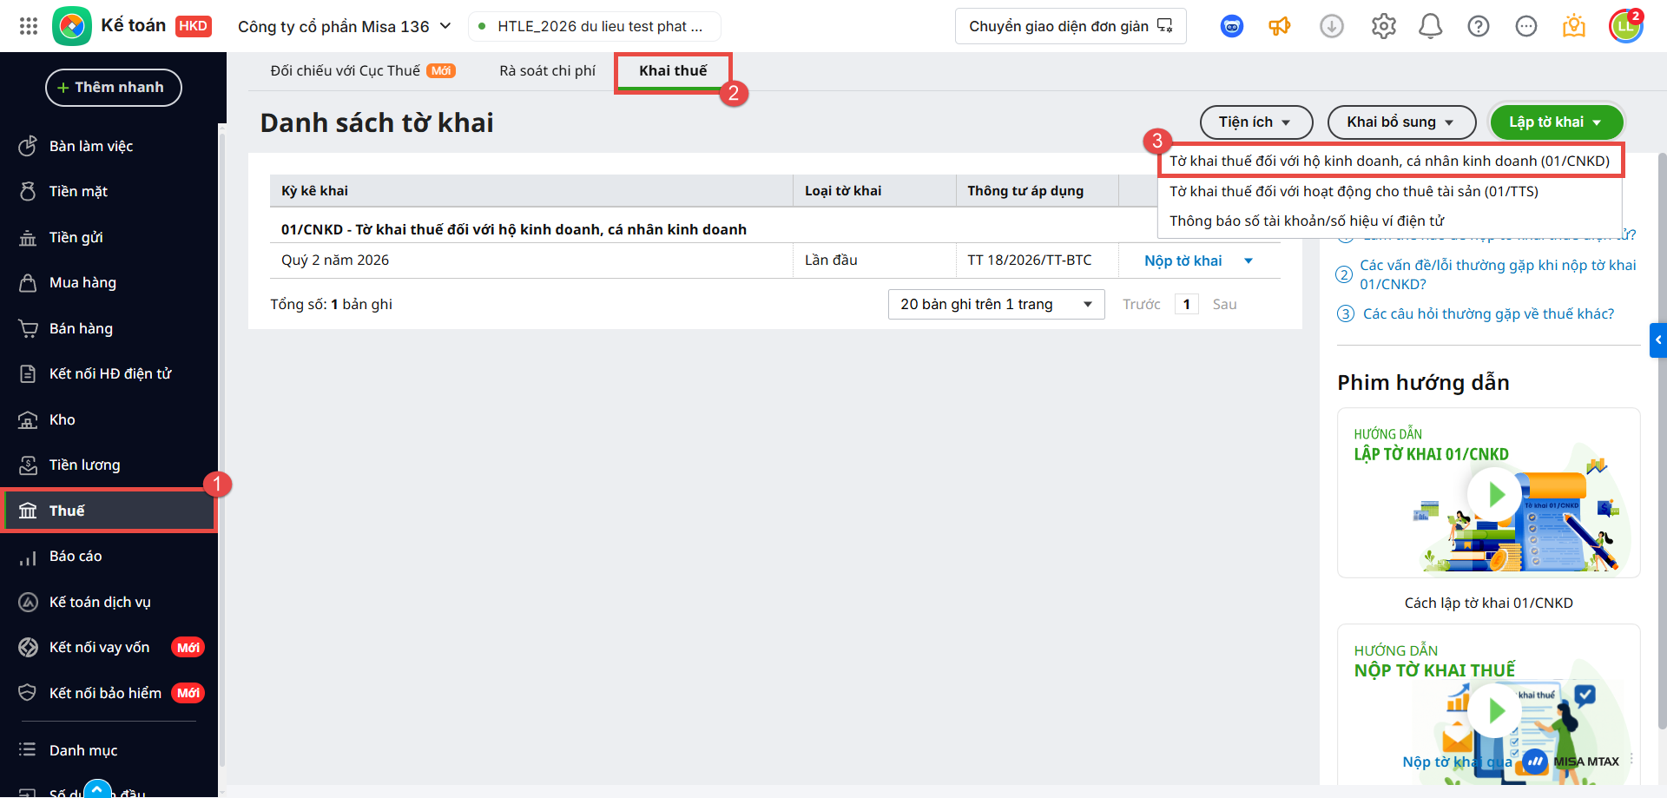Click the Thêm nhanh button
This screenshot has width=1667, height=798.
coord(113,88)
